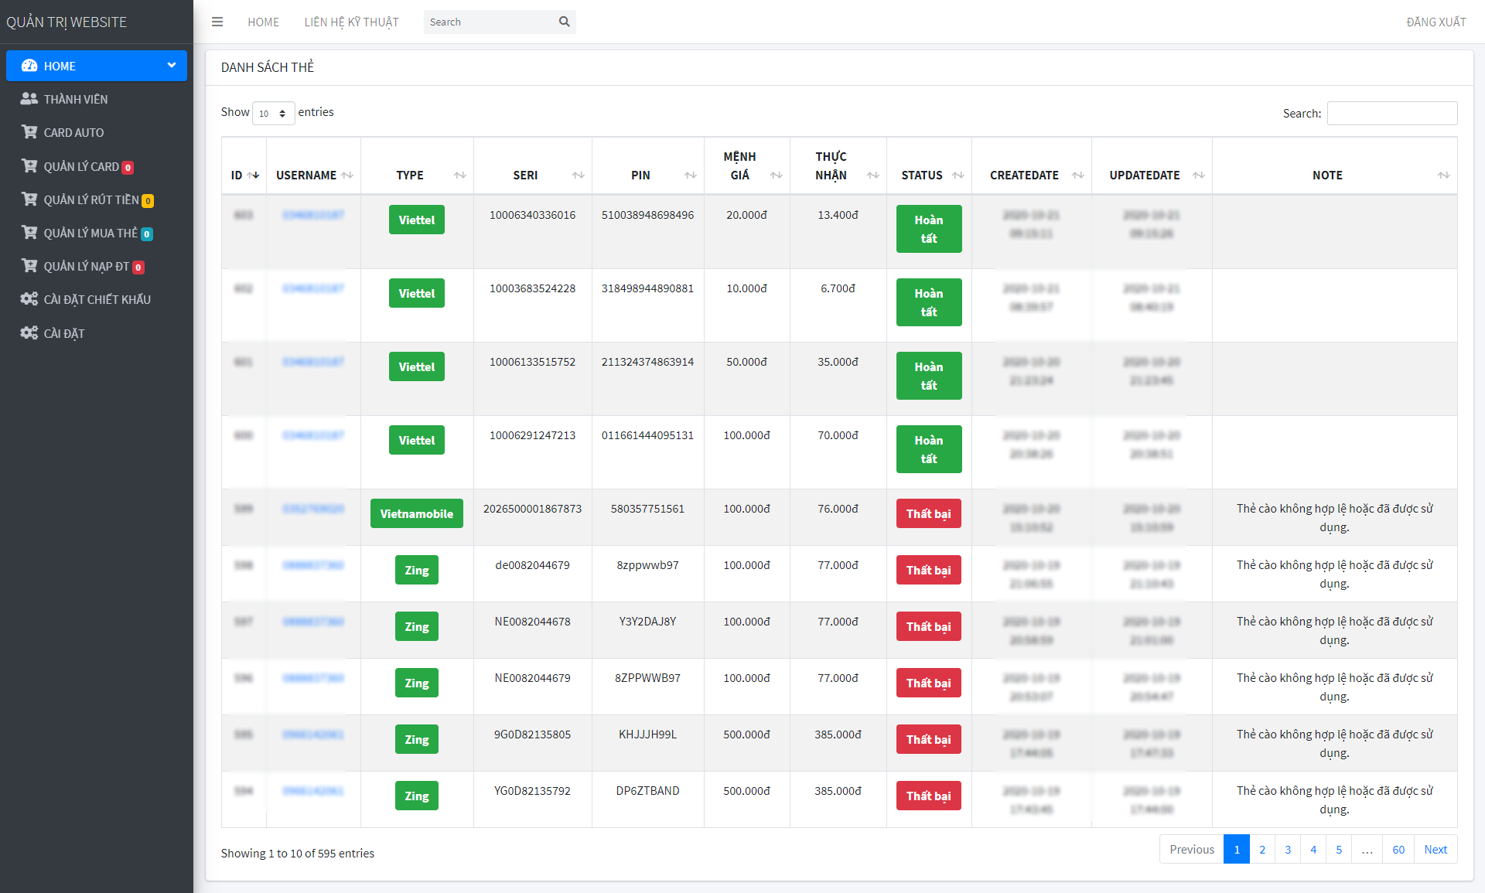The width and height of the screenshot is (1485, 893).
Task: Open the Show entries count dropdown
Action: [273, 114]
